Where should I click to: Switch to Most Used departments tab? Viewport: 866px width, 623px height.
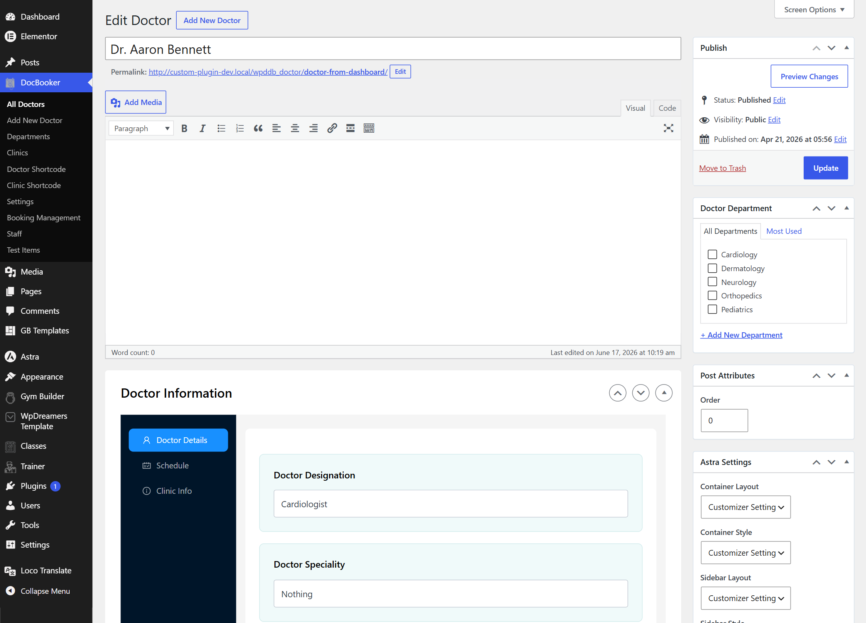tap(784, 231)
